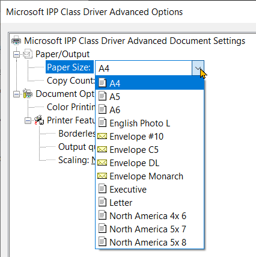Click the Printer Features tree label
This screenshot has width=256, height=257.
(71, 120)
